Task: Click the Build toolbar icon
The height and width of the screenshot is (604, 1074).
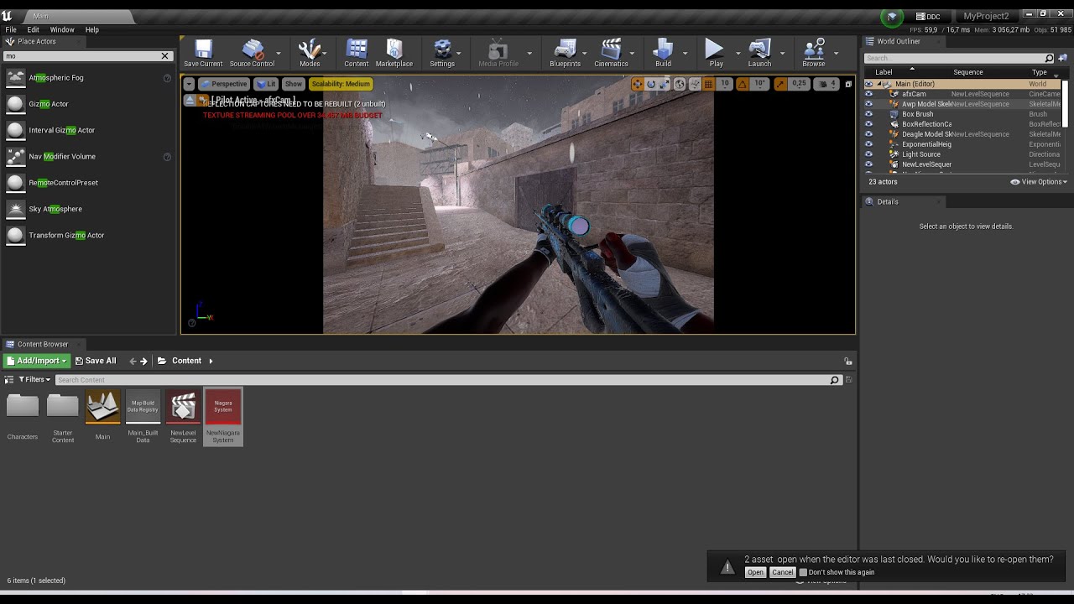Action: coord(663,53)
